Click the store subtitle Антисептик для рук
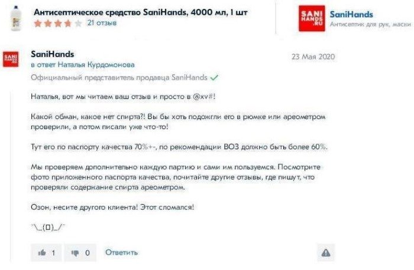The image size is (414, 270). pyautogui.click(x=370, y=25)
